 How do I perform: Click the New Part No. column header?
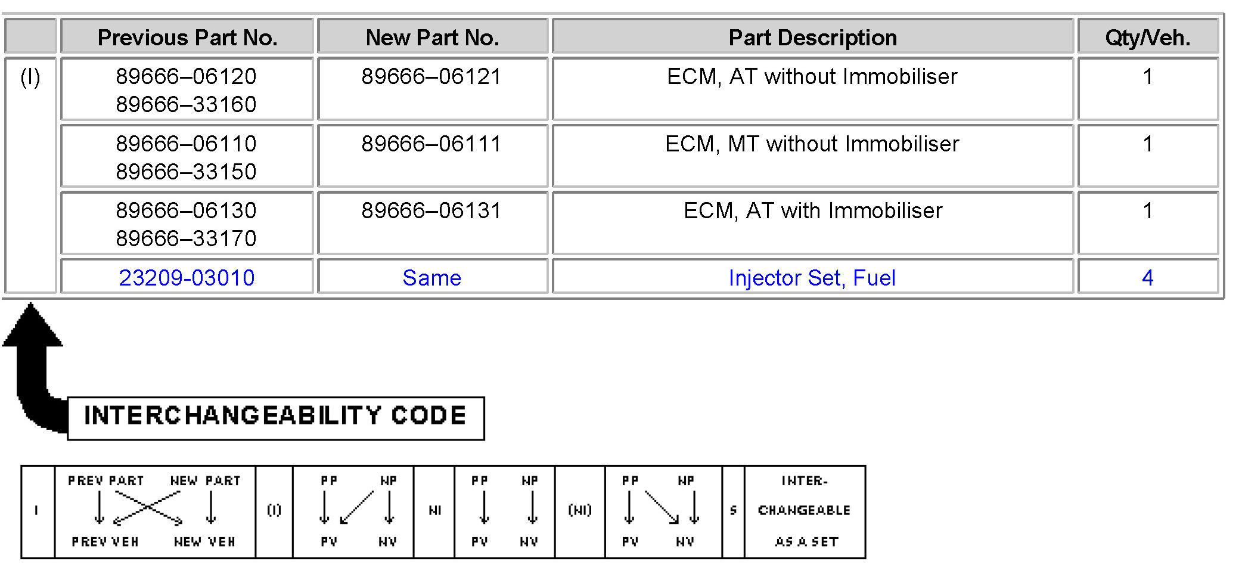[x=432, y=38]
